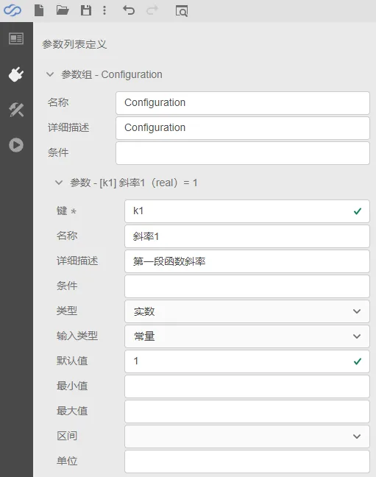Focus the 默认值 input field
Viewport: 376px width, 477px height.
pyautogui.click(x=247, y=361)
